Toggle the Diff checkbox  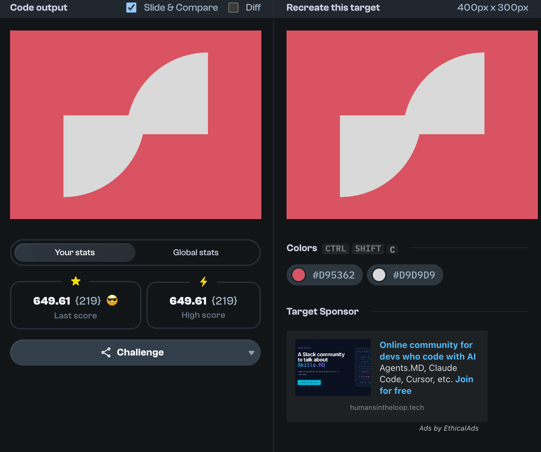point(233,8)
